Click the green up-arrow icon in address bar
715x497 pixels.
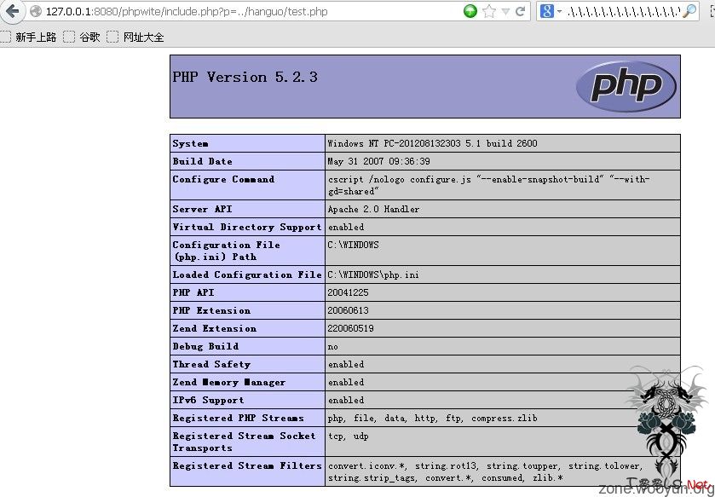pos(470,11)
